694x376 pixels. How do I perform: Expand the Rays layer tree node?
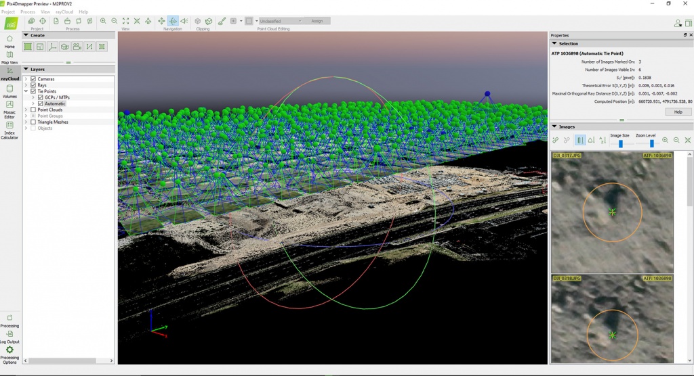click(x=26, y=85)
